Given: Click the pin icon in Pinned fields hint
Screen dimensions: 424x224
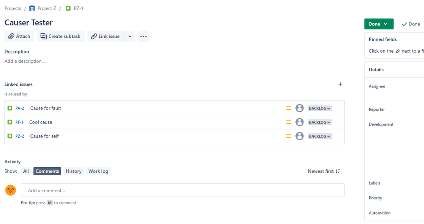Looking at the screenshot, I should 398,51.
